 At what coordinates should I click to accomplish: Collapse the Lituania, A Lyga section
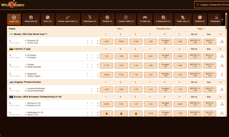click(x=221, y=49)
